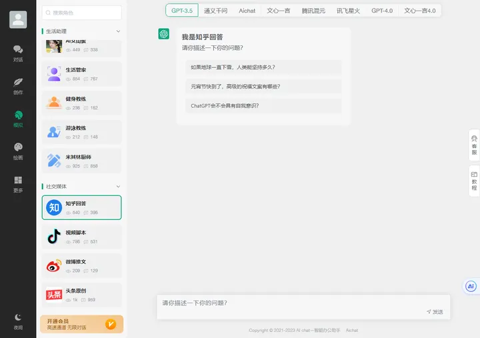Switch to the 腾讯混元 model tab
The width and height of the screenshot is (480, 338).
point(313,11)
